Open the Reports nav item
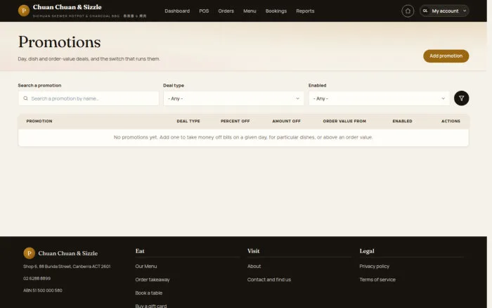 (x=305, y=11)
